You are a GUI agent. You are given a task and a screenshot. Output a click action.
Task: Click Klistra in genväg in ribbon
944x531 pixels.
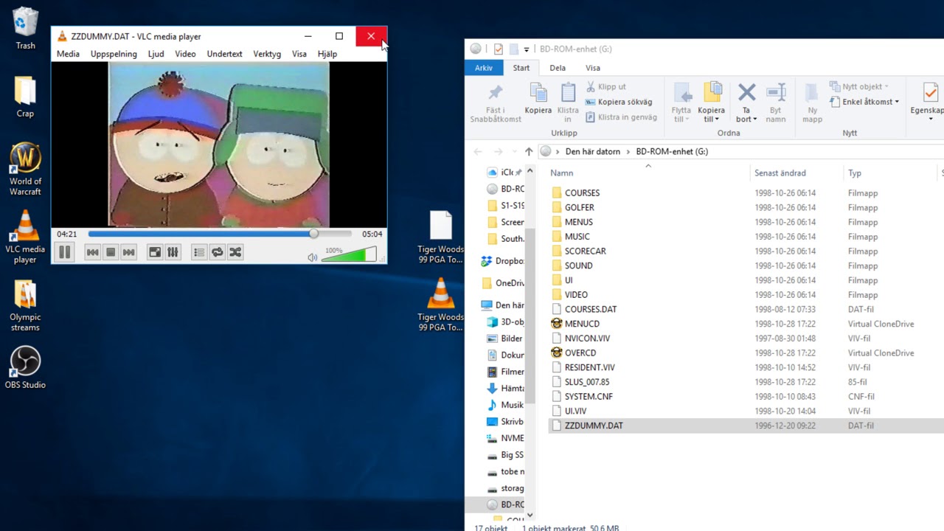coord(621,117)
